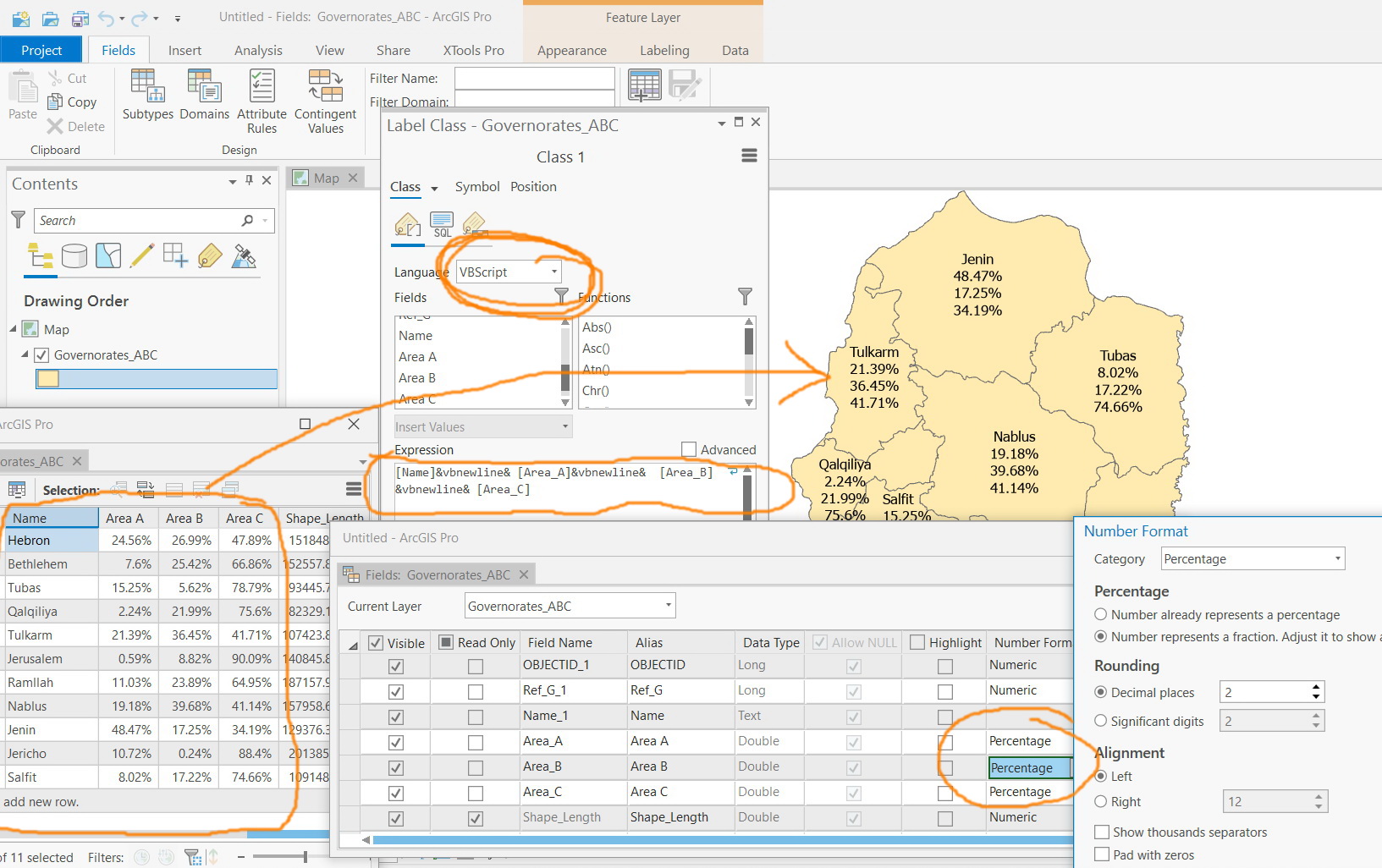Select List By Snapping icon
This screenshot has width=1382, height=868.
175,255
